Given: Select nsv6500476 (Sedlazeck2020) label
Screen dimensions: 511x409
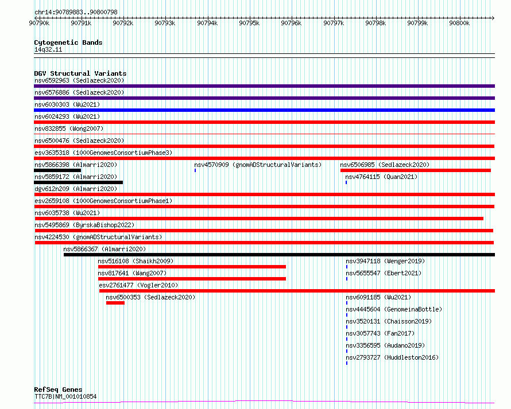Looking at the screenshot, I should pyautogui.click(x=79, y=141).
